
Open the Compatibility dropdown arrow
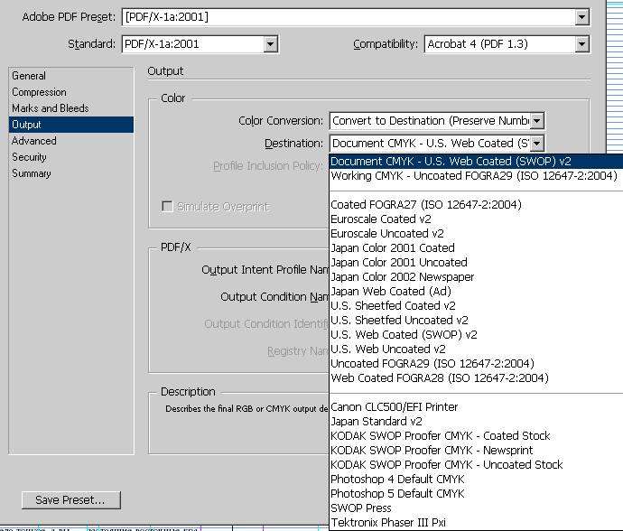(x=581, y=43)
